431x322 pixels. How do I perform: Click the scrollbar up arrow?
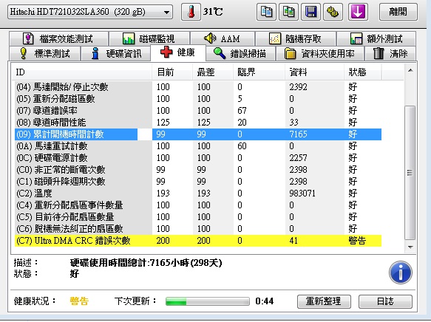click(410, 71)
